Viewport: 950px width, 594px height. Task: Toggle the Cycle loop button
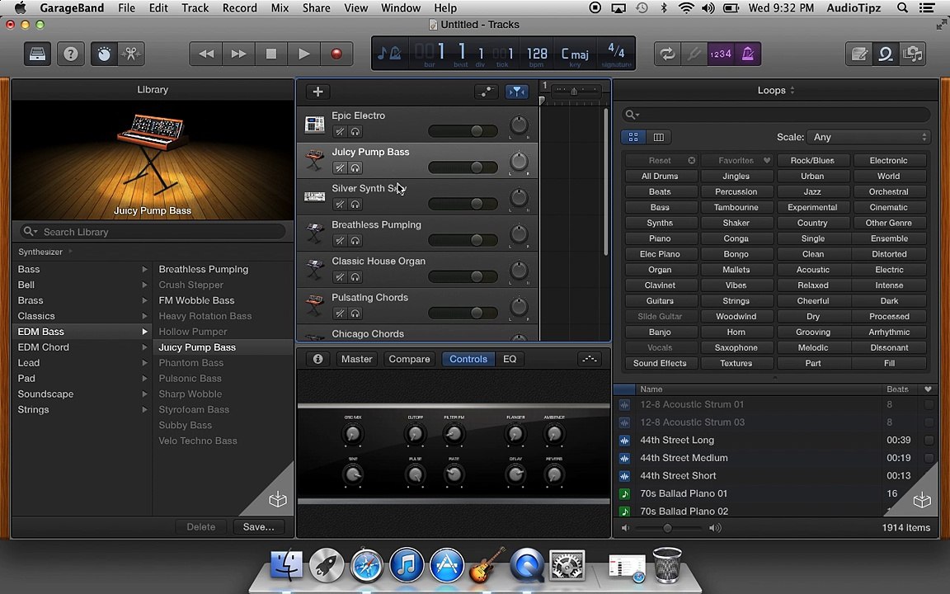(667, 54)
